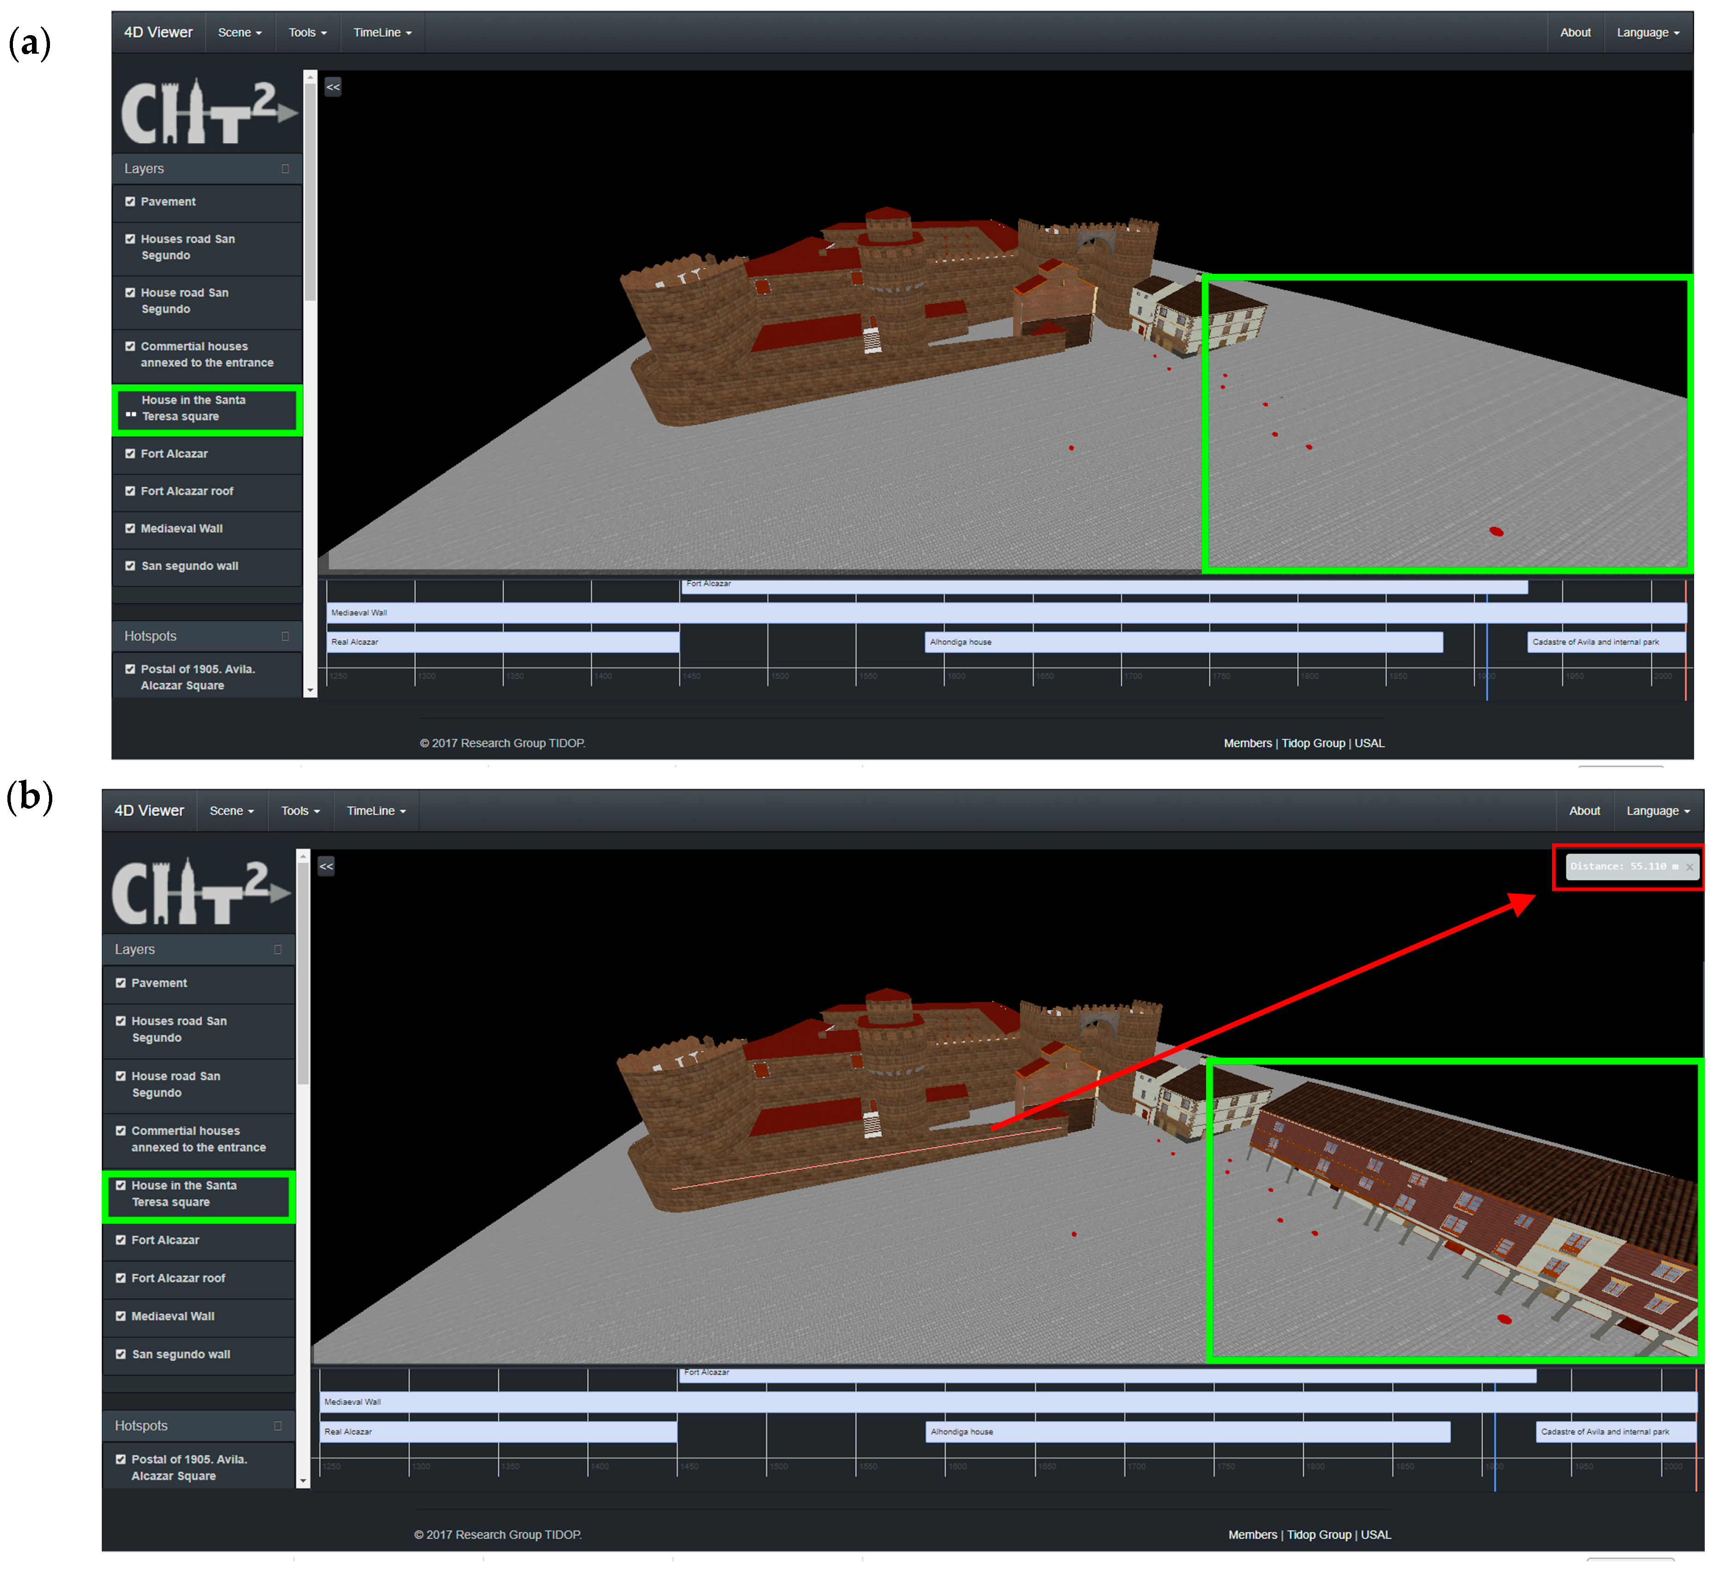Click Layers panel square icon in upper viewer
Screen dimensions: 1714x1572
[x=285, y=168]
